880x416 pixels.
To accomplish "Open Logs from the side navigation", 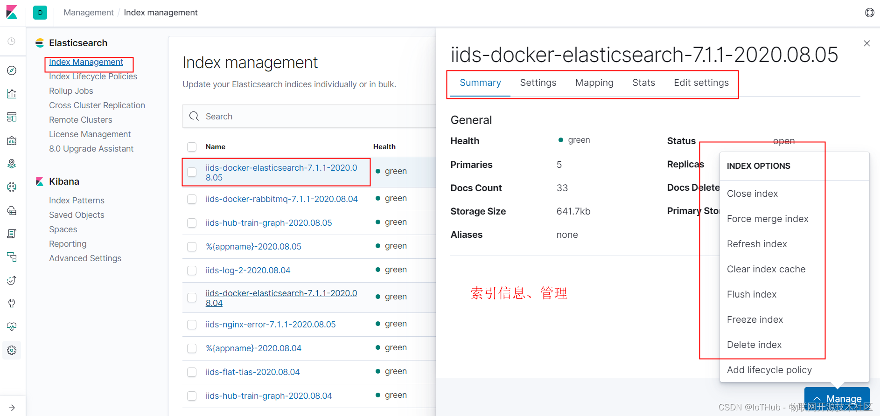I will [x=12, y=234].
